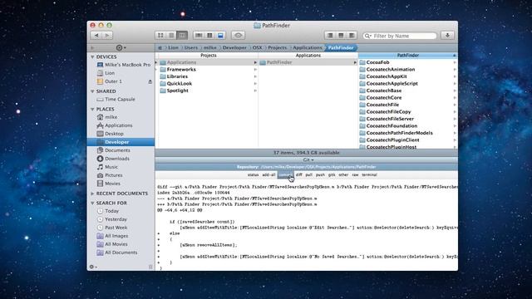Toggle the right drawer panel button
The image size is (532, 299).
pyautogui.click(x=352, y=35)
